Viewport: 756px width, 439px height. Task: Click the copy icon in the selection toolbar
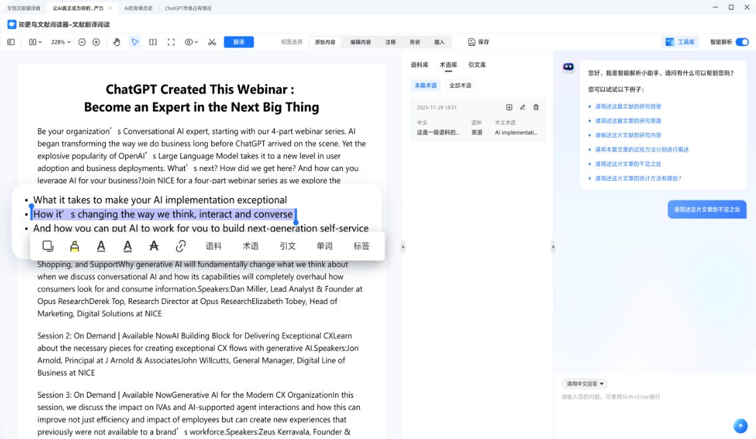(x=48, y=246)
